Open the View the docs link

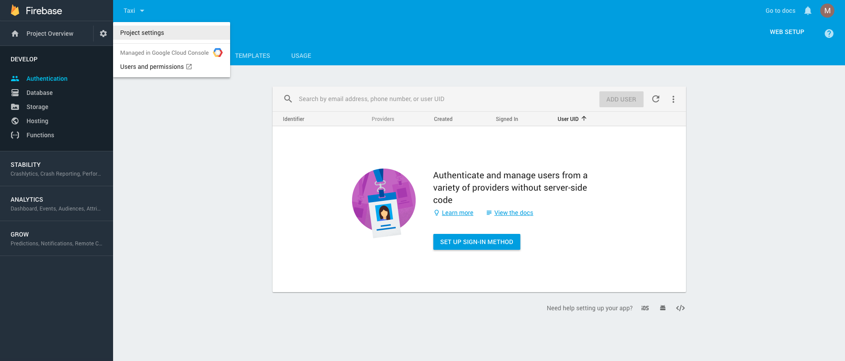click(514, 213)
